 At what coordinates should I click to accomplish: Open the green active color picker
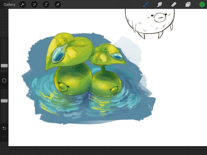pyautogui.click(x=202, y=5)
